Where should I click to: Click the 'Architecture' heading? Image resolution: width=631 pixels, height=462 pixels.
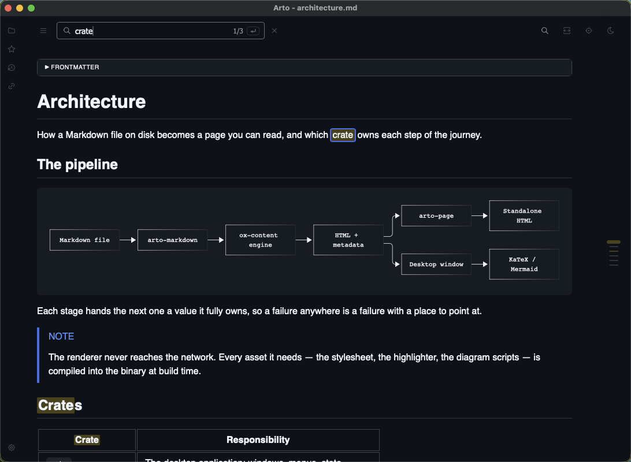click(91, 101)
